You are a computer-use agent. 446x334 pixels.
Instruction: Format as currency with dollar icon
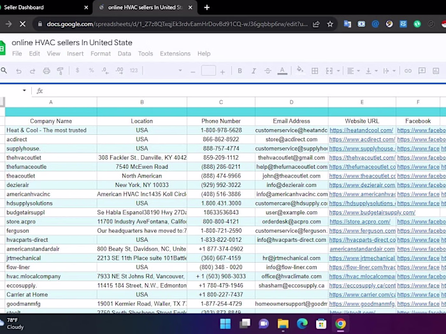pos(77,71)
